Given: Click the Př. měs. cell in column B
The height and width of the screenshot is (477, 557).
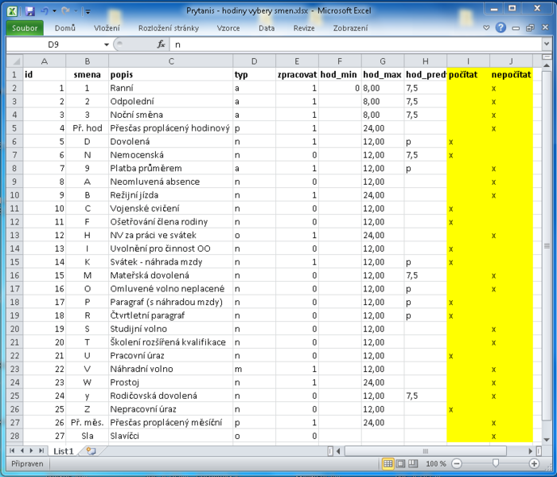Looking at the screenshot, I should click(x=87, y=423).
